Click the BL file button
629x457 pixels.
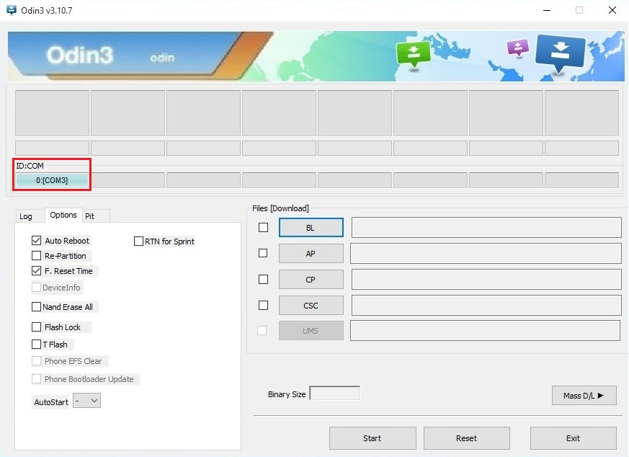coord(311,228)
